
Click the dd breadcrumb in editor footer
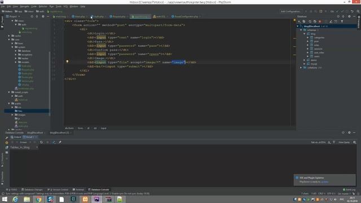pos(95,128)
